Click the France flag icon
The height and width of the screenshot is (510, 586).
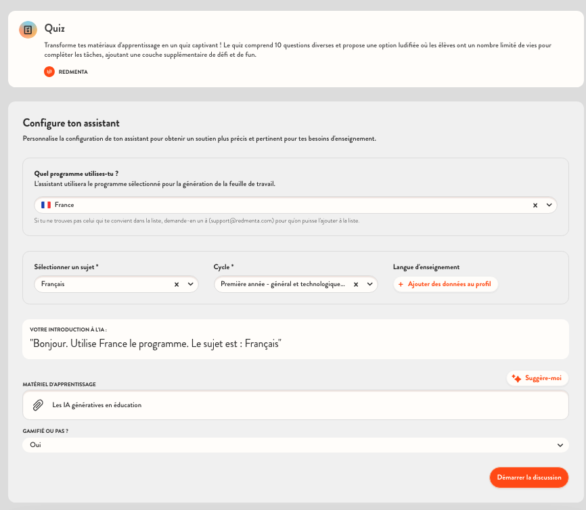point(46,204)
